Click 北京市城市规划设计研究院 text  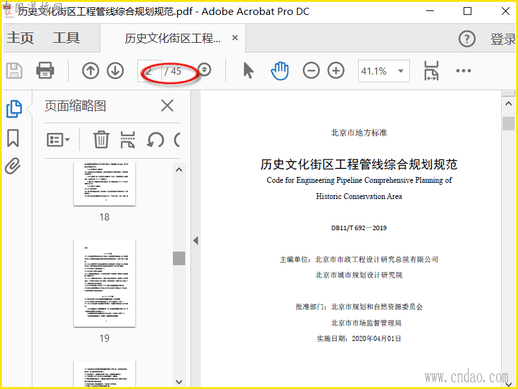coord(359,275)
